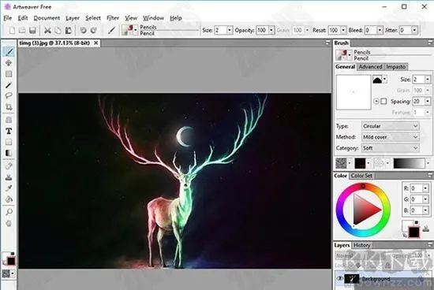Open the Resat value dropdown
This screenshot has height=290, width=434.
343,30
